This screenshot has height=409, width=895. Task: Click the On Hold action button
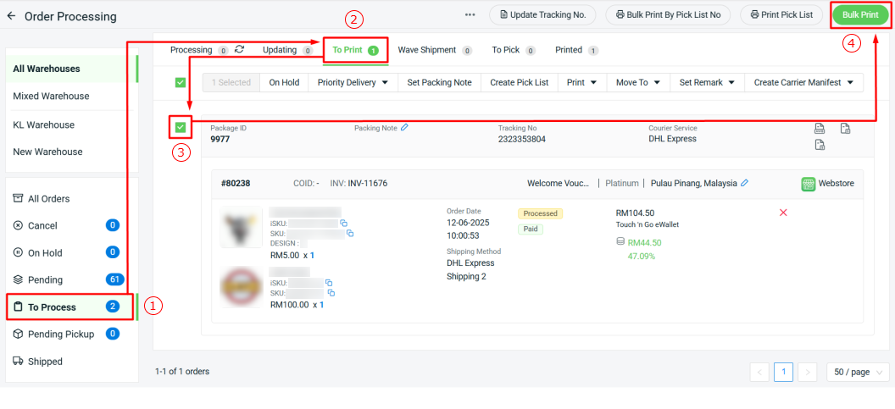[x=284, y=83]
